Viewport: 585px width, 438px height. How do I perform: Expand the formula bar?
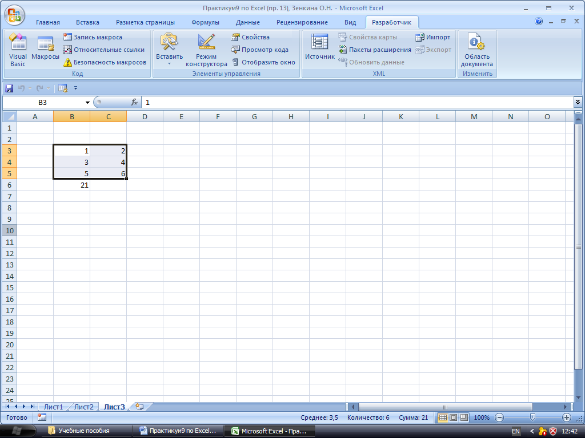pos(578,102)
